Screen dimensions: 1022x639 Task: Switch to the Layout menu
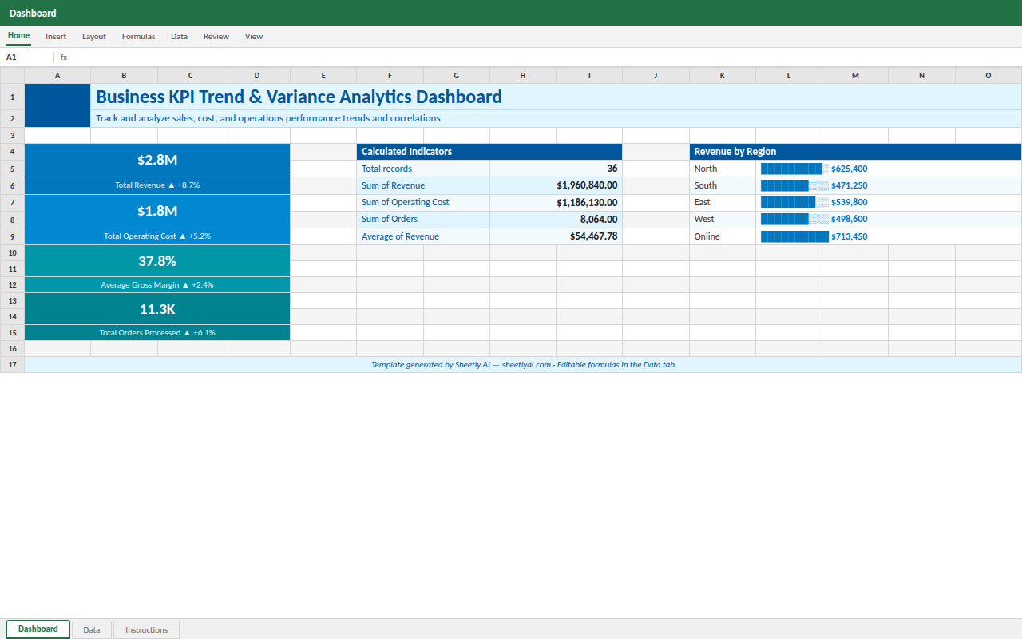(x=94, y=37)
